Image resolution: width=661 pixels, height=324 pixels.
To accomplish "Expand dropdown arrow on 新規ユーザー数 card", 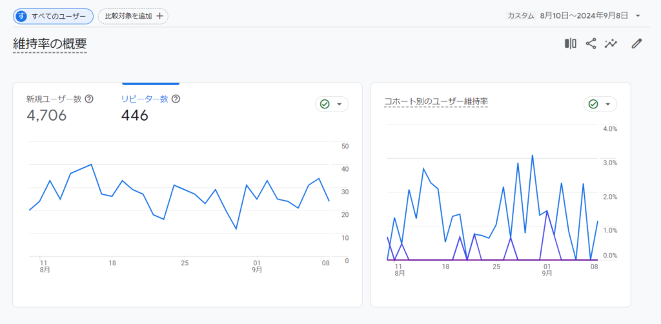I will pos(340,105).
